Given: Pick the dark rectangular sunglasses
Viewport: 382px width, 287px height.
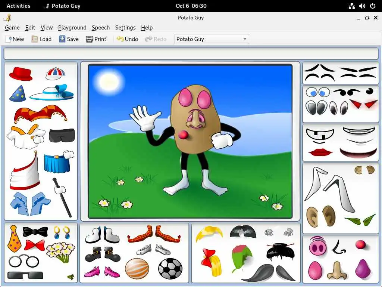Looking at the screenshot, I should (x=25, y=275).
